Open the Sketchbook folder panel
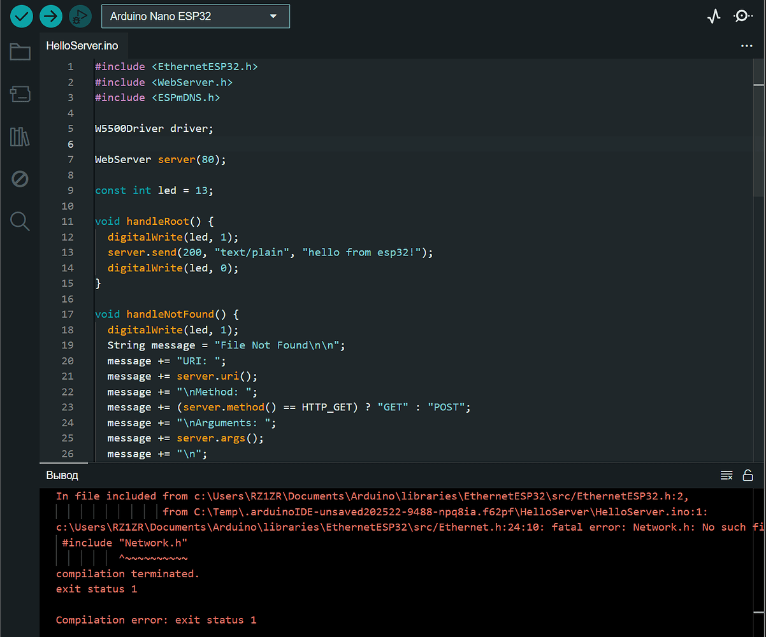The image size is (766, 637). point(20,52)
